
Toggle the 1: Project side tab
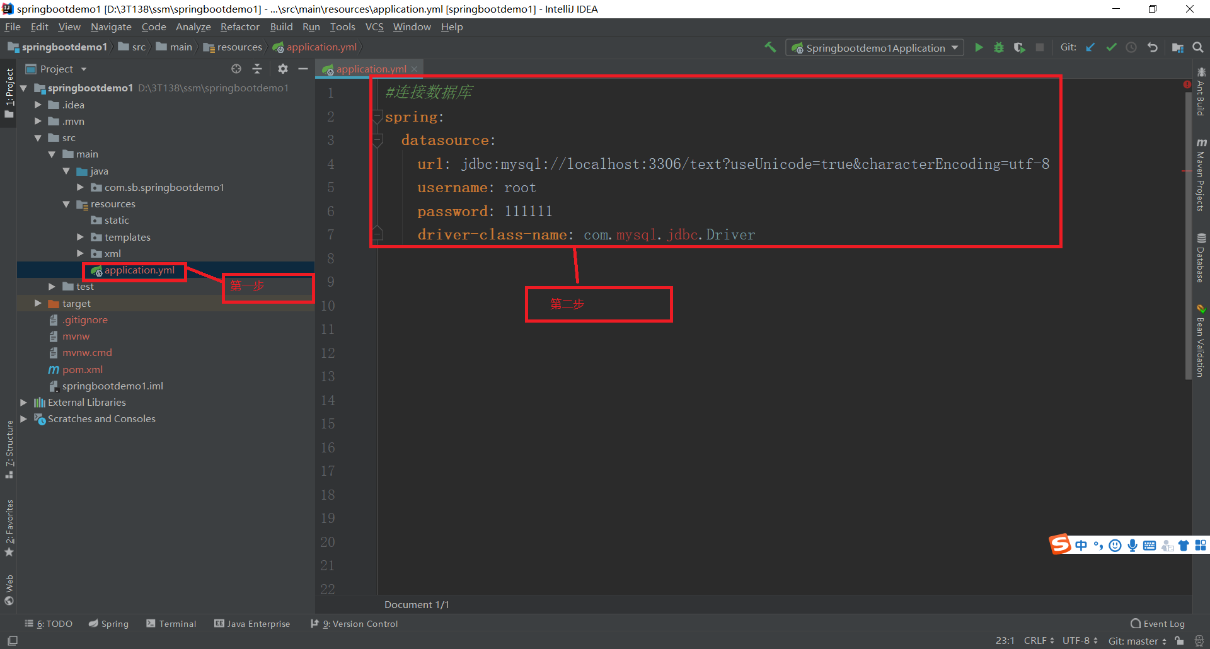click(x=9, y=93)
